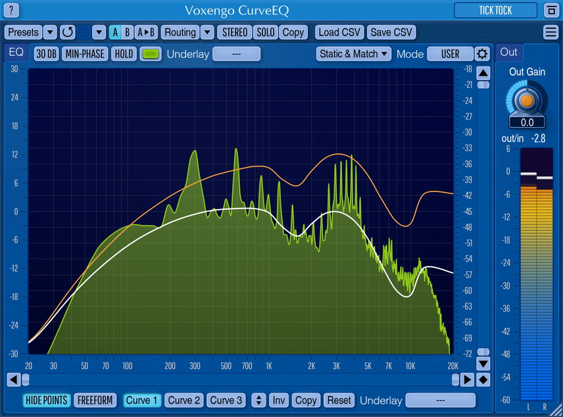
Task: Click the diamond zoom reset icon
Action: pyautogui.click(x=483, y=380)
